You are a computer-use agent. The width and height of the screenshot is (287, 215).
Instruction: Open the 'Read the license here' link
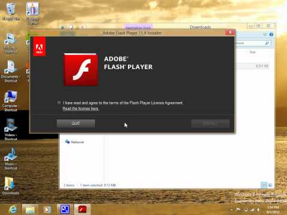81,109
